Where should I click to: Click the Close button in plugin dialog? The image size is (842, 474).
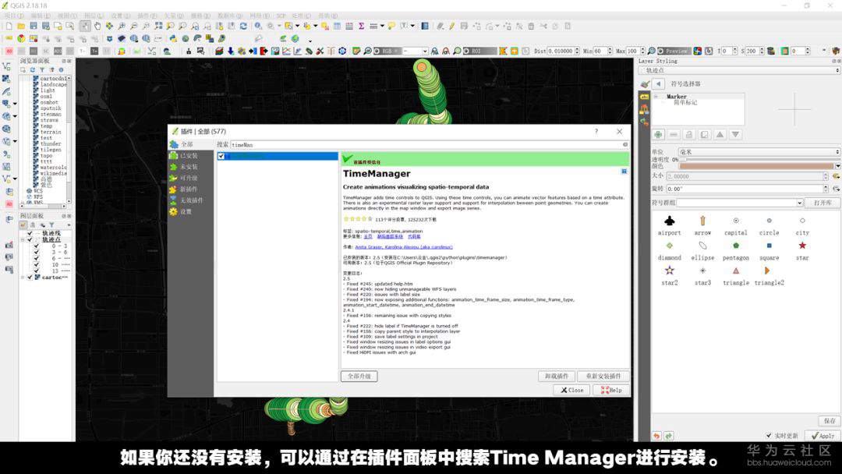coord(571,391)
